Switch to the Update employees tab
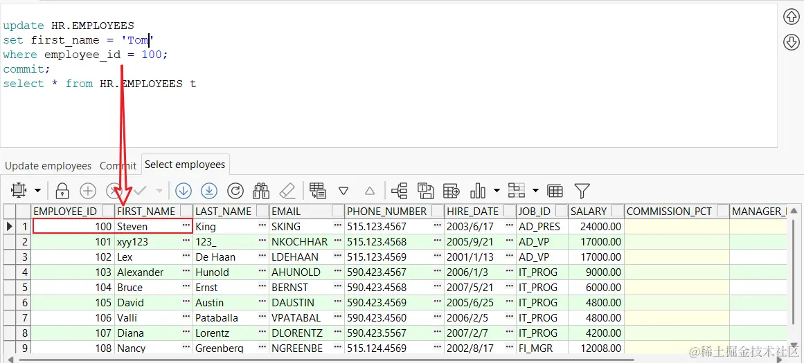804x363 pixels. 48,166
